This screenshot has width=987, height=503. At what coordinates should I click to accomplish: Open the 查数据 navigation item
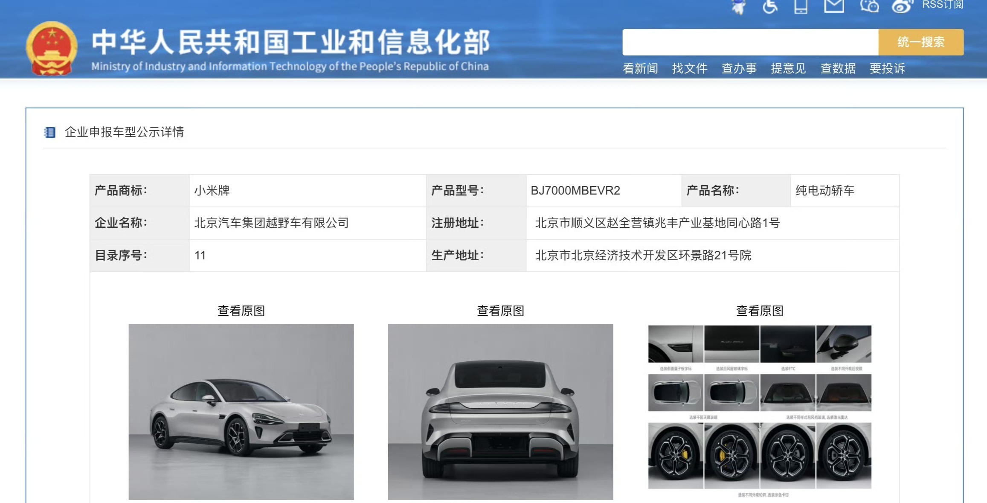click(838, 68)
